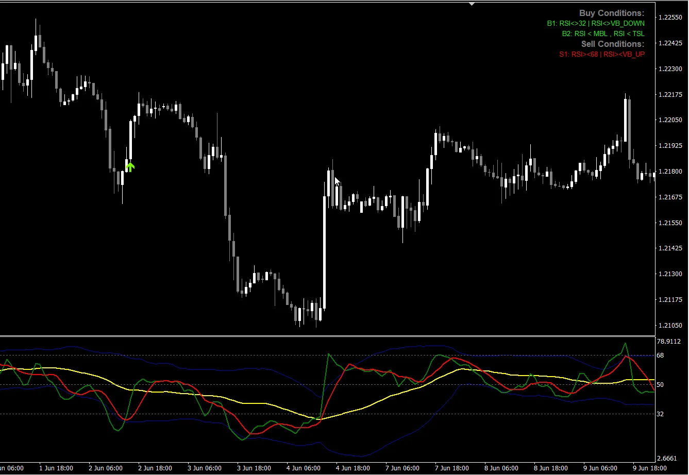The height and width of the screenshot is (475, 689).
Task: Select the B1: RSI<>32 condition text
Action: (x=595, y=23)
